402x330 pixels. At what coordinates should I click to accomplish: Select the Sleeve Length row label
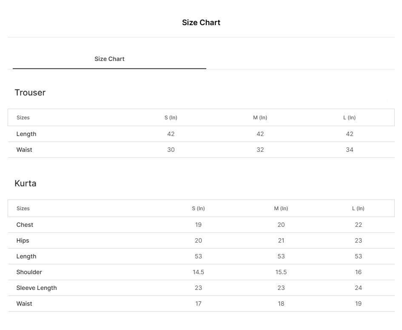[37, 288]
